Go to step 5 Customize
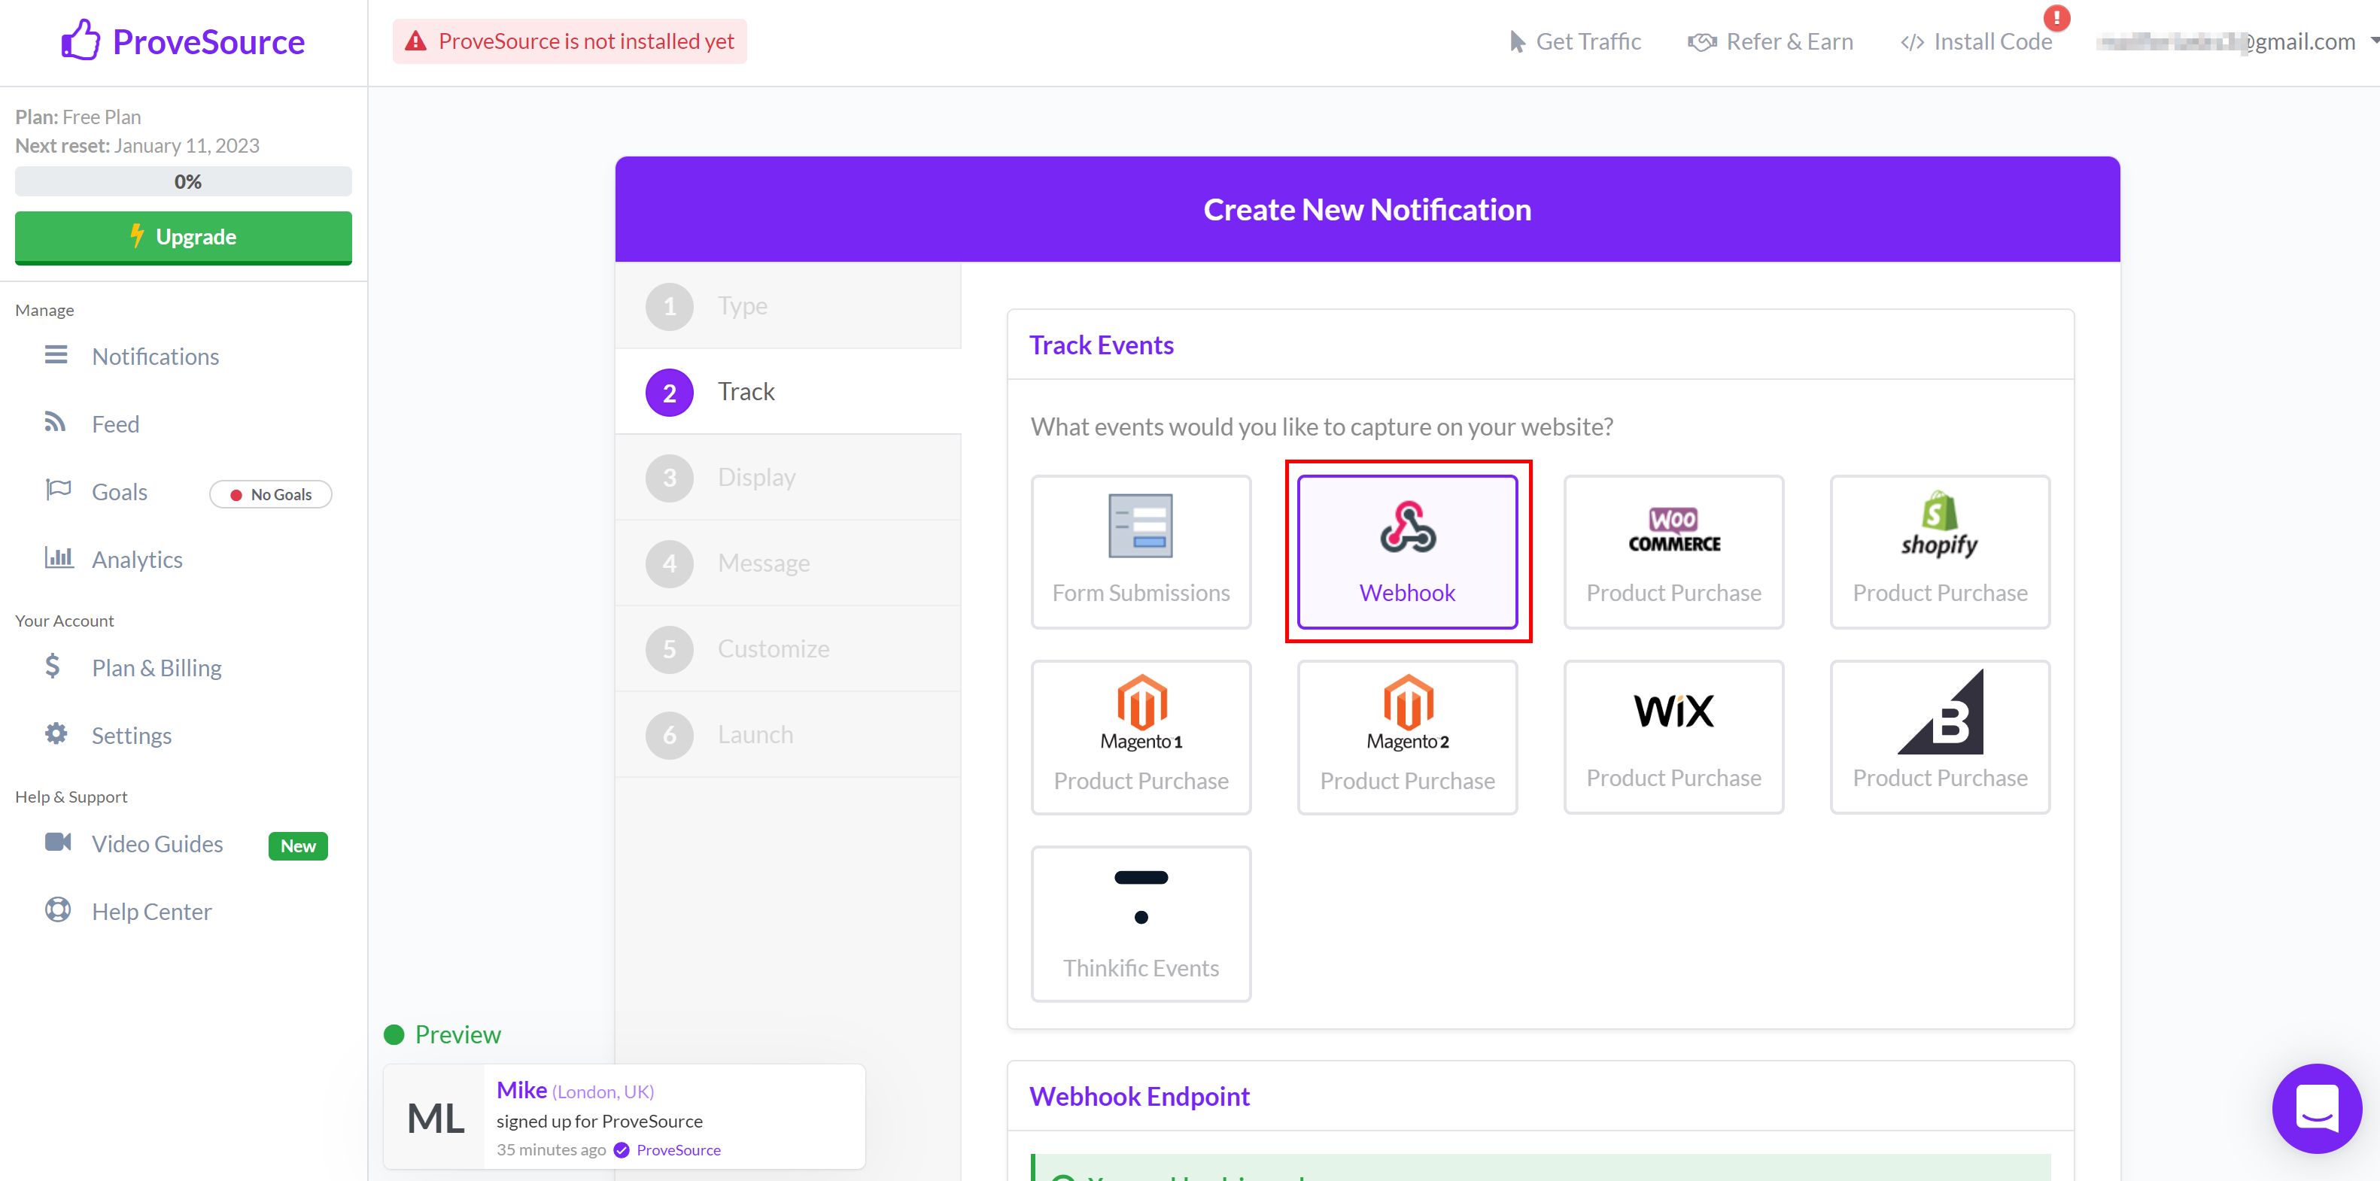This screenshot has width=2380, height=1181. [788, 649]
